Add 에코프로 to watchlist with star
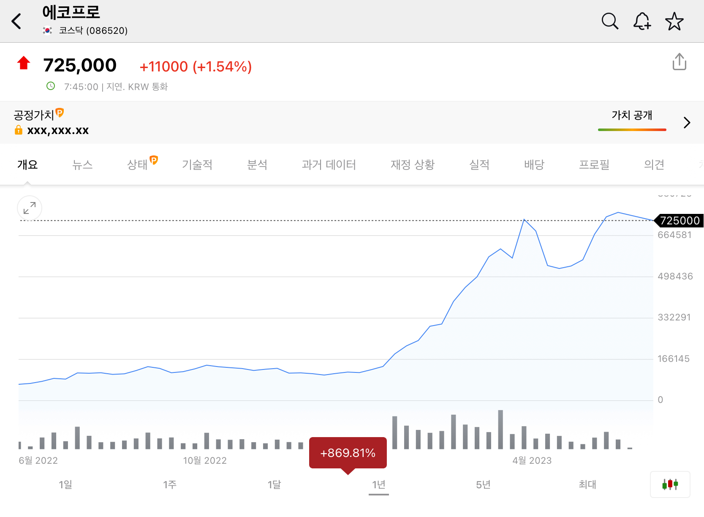Image resolution: width=704 pixels, height=517 pixels. (674, 22)
